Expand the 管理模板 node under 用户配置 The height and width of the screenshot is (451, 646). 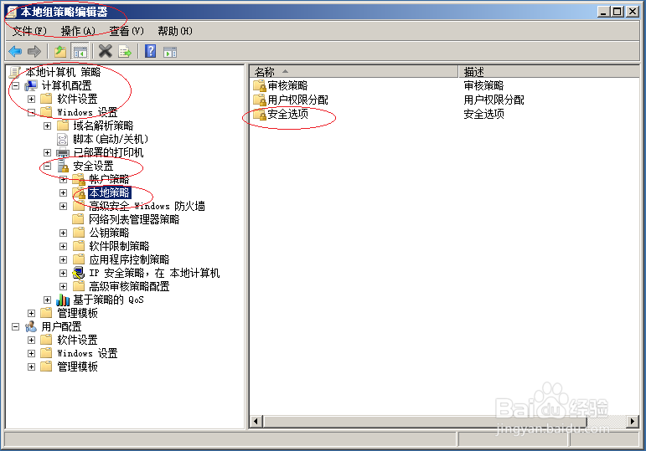(x=31, y=366)
